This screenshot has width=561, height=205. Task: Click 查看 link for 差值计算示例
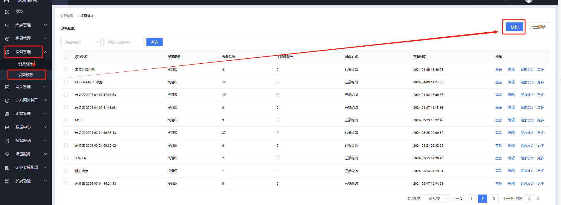pos(499,69)
